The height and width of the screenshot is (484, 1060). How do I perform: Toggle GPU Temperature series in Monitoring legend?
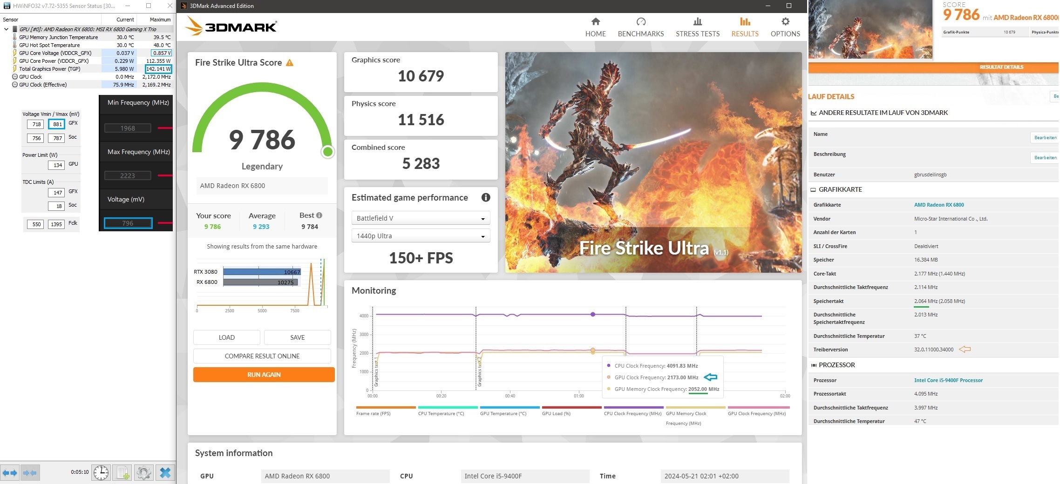click(510, 411)
